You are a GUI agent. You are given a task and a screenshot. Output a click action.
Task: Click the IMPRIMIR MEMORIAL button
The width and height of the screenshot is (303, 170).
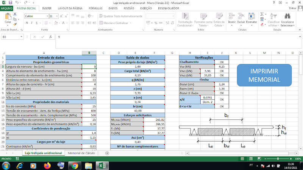(x=264, y=75)
